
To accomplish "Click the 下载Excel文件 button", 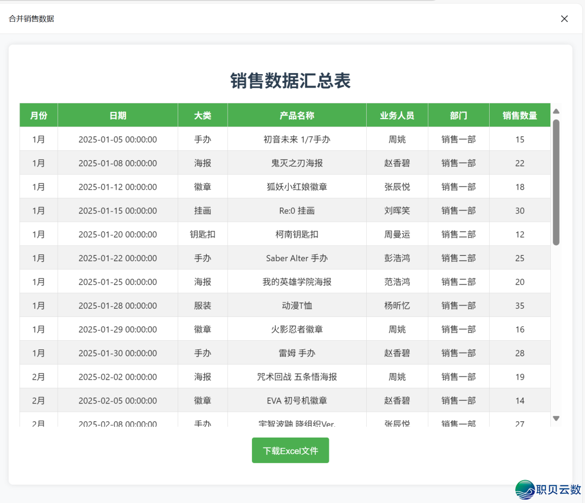I will tap(290, 451).
